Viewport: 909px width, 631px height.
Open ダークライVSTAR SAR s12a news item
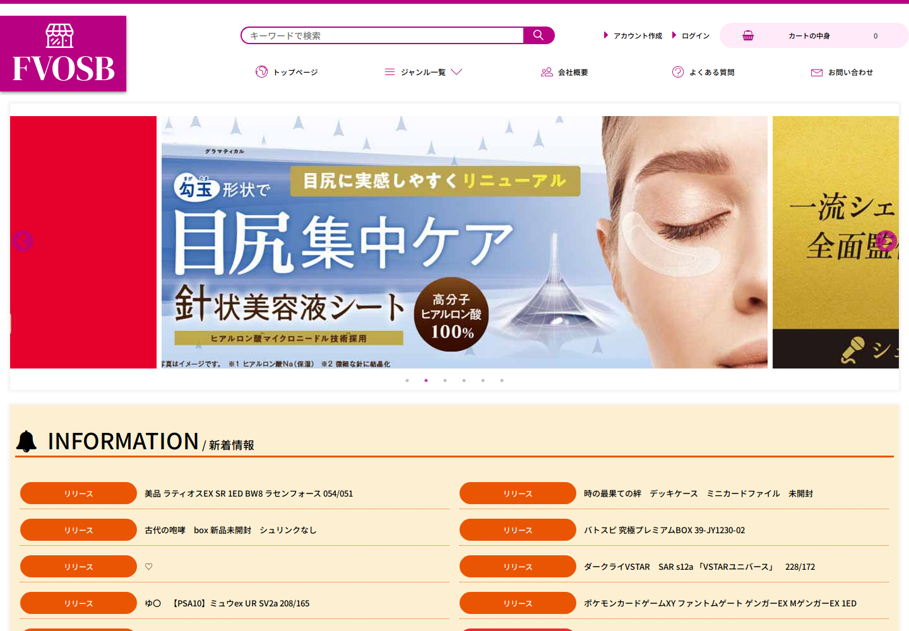[699, 567]
